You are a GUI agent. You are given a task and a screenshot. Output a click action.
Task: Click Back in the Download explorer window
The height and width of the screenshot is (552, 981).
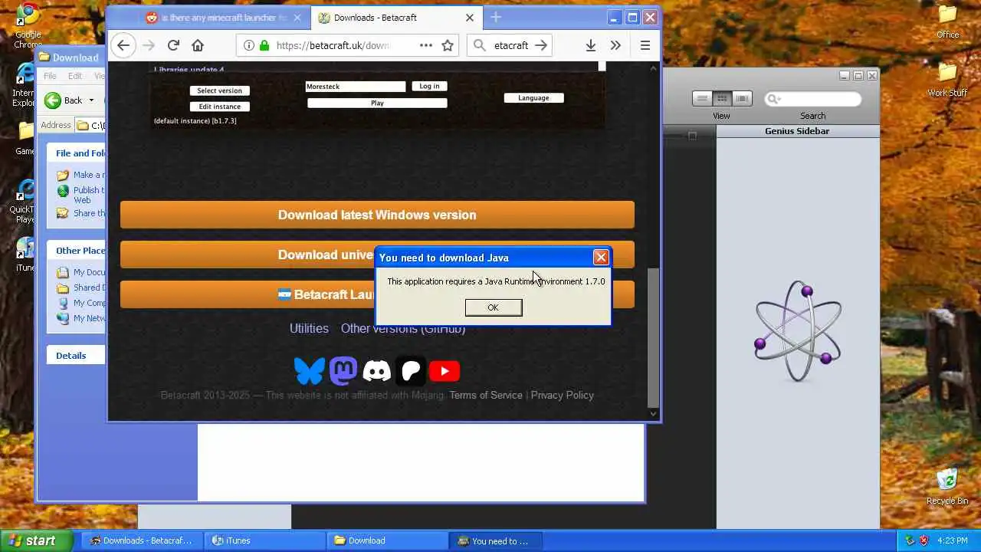tap(64, 100)
